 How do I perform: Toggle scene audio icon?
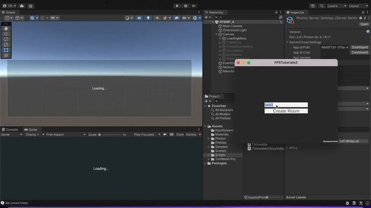(157, 18)
